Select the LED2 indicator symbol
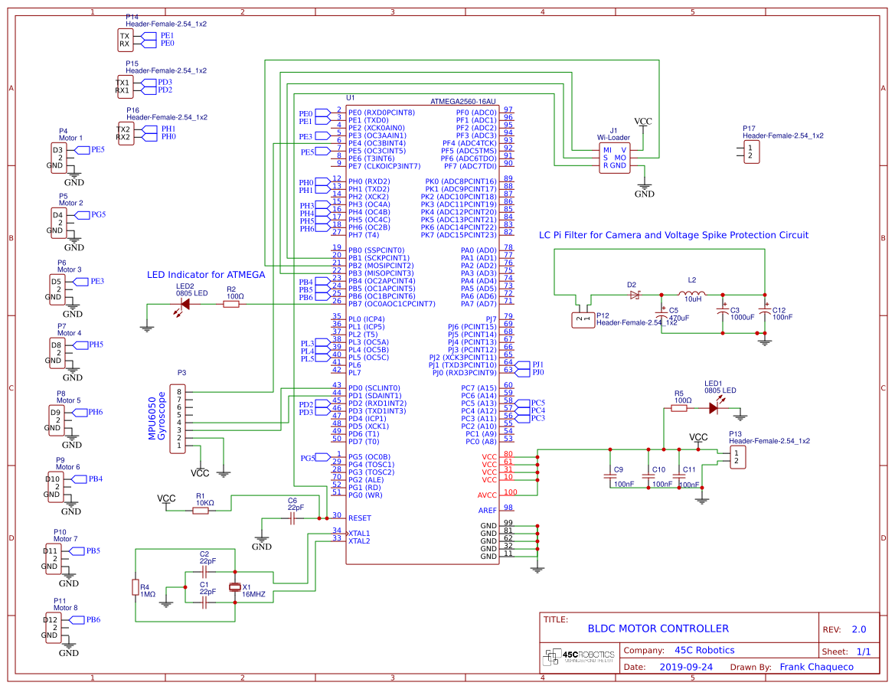The image size is (895, 689). click(184, 302)
